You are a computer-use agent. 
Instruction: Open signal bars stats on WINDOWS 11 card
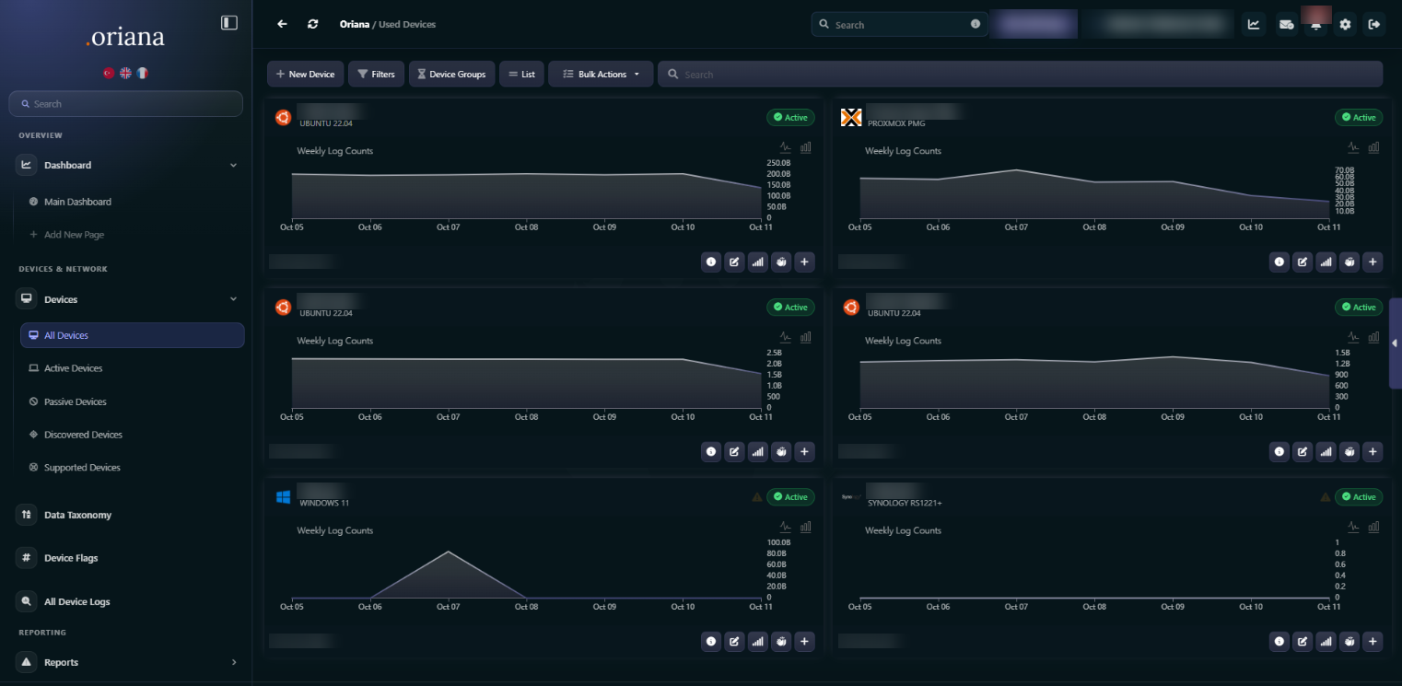pyautogui.click(x=757, y=641)
